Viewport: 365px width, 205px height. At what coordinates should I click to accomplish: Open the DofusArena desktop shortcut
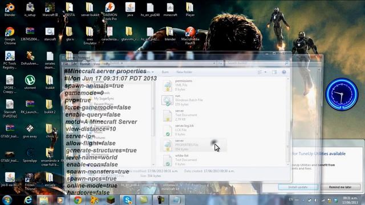(30, 58)
